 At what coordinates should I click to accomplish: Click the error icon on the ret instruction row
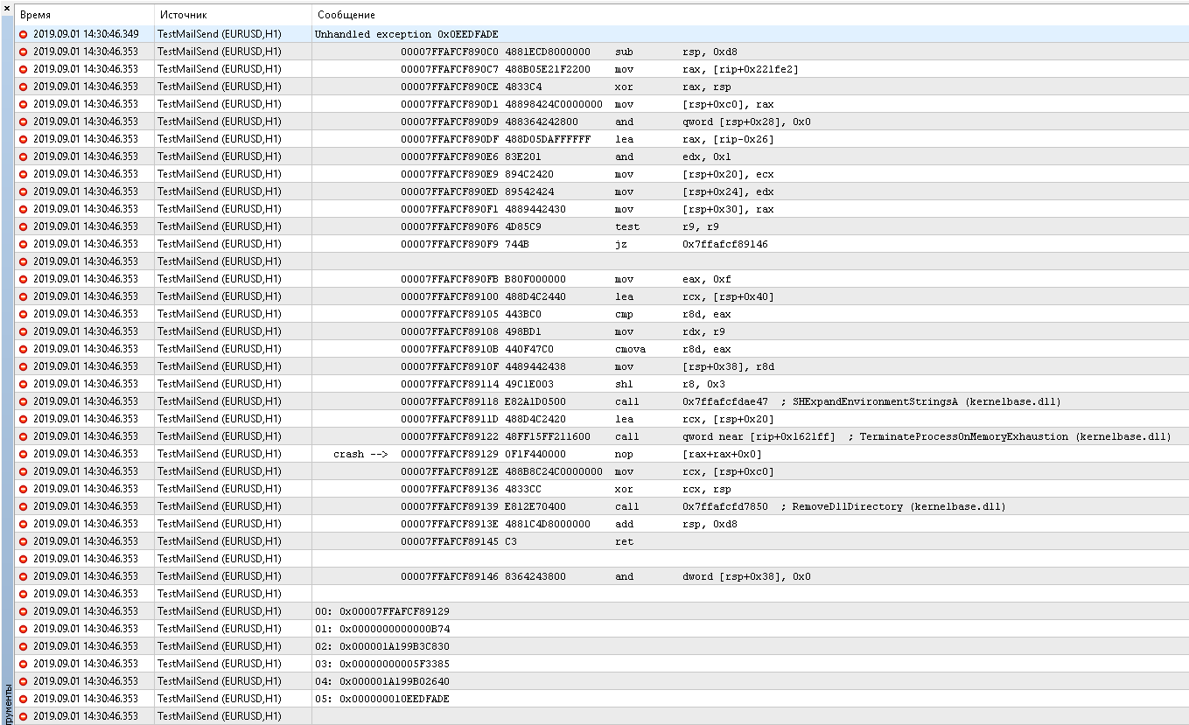pos(22,540)
